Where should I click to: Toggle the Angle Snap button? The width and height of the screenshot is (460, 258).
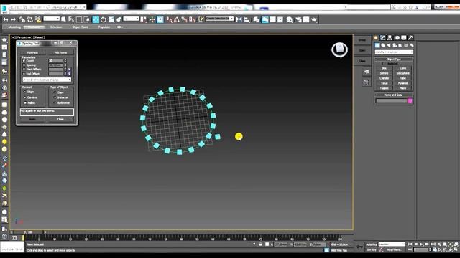(x=177, y=19)
